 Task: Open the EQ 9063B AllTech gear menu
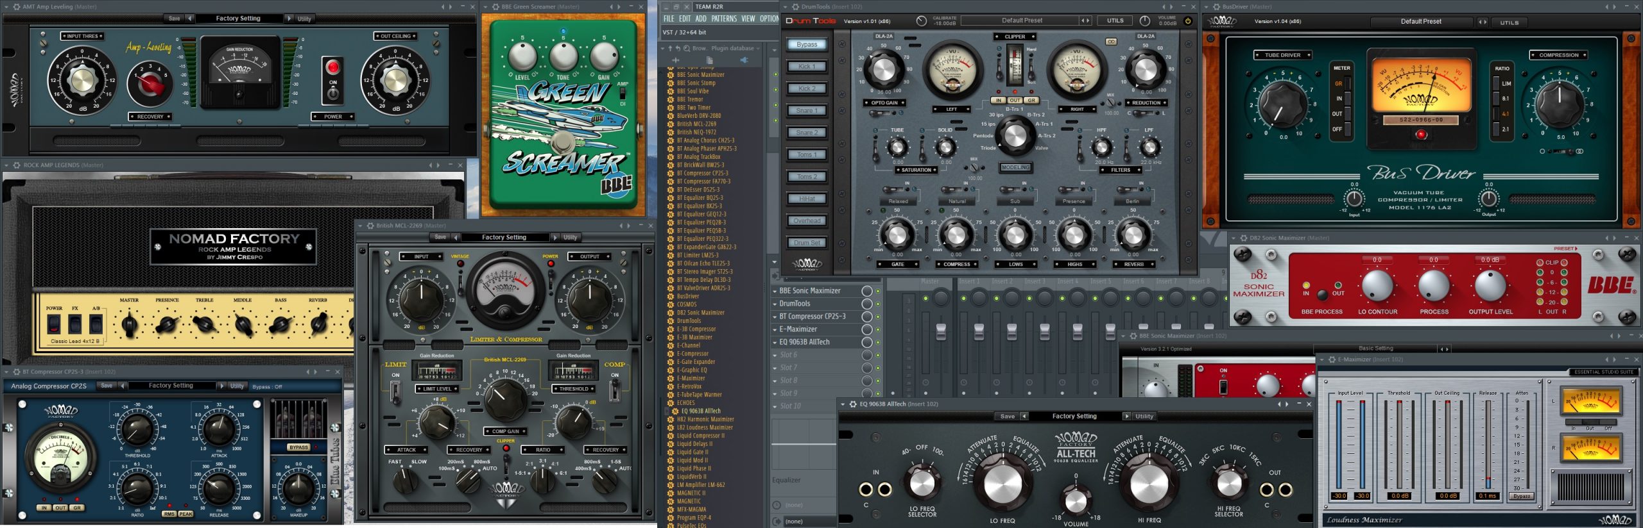[x=853, y=404]
